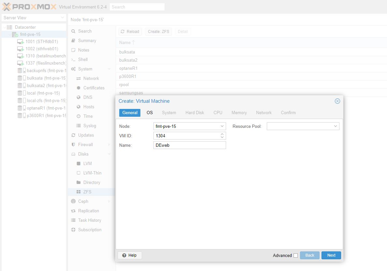Click the VM ID spinner arrows
Image resolution: width=387 pixels, height=271 pixels.
coord(222,136)
